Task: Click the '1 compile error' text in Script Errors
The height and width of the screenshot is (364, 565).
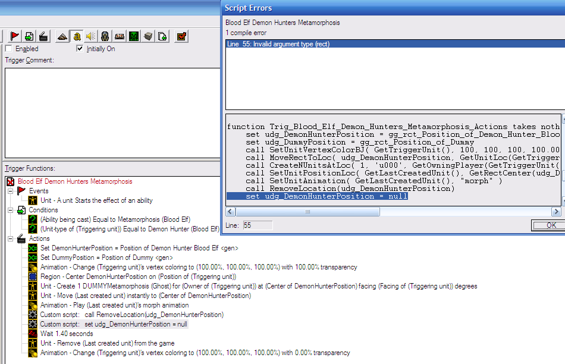Action: 246,33
